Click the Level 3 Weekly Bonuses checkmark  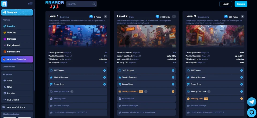241,77
